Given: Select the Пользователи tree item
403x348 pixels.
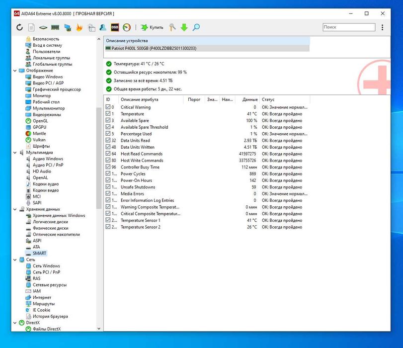Looking at the screenshot, I should coord(46,51).
